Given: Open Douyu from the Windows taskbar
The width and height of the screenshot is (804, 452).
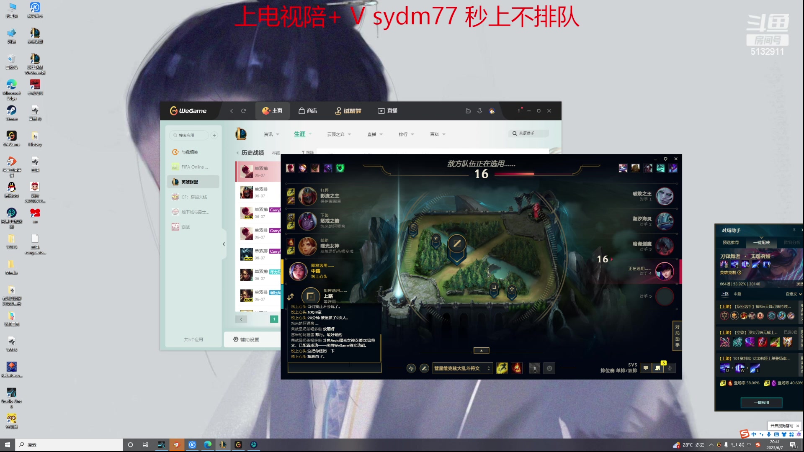Looking at the screenshot, I should coord(177,444).
